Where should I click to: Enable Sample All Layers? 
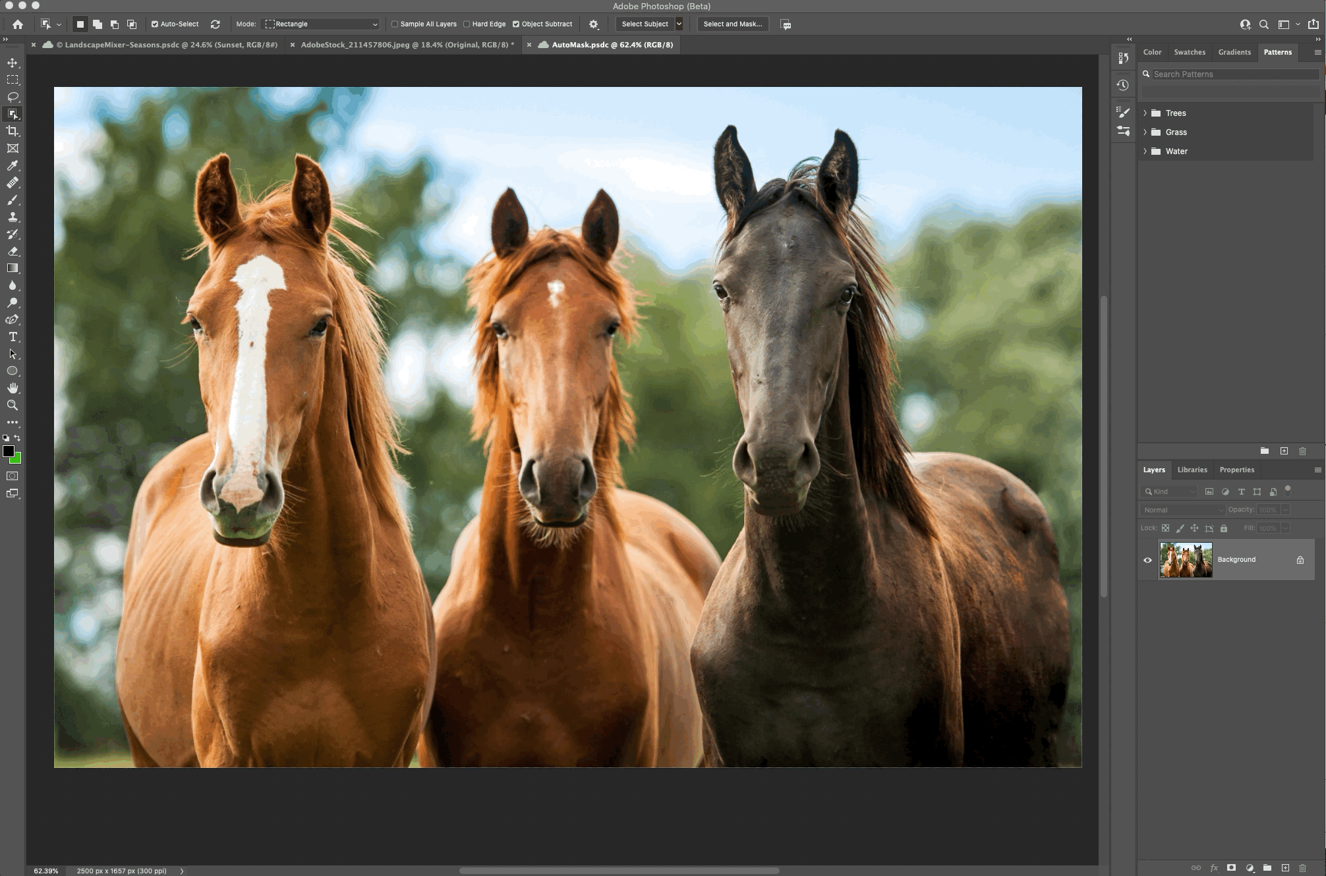(394, 24)
